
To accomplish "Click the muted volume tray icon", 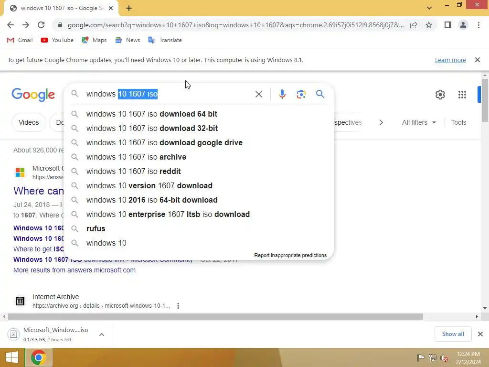I will [x=444, y=358].
